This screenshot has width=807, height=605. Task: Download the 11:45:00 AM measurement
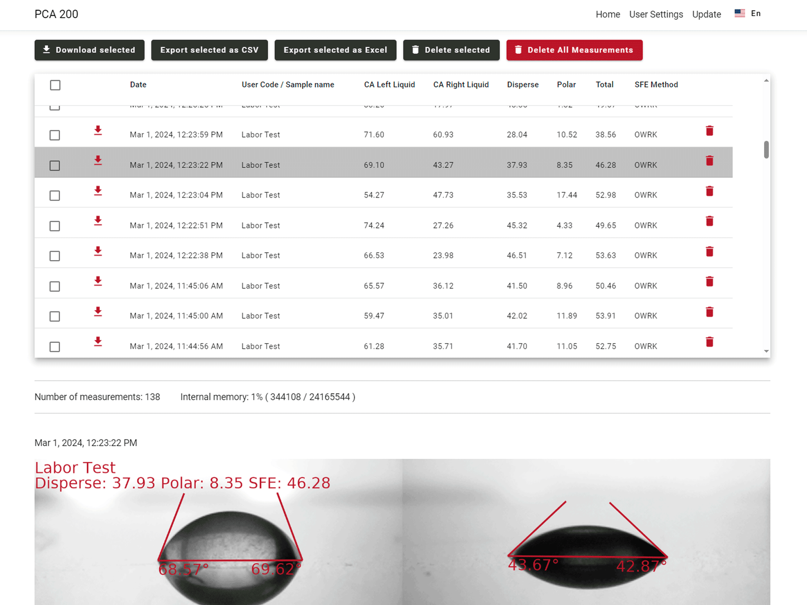click(98, 312)
